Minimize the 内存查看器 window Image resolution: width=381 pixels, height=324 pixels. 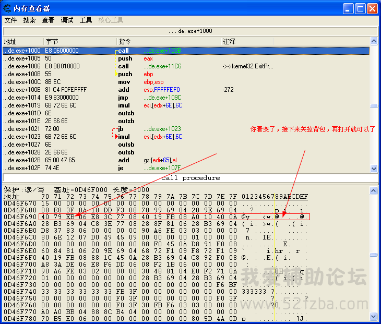coord(348,9)
